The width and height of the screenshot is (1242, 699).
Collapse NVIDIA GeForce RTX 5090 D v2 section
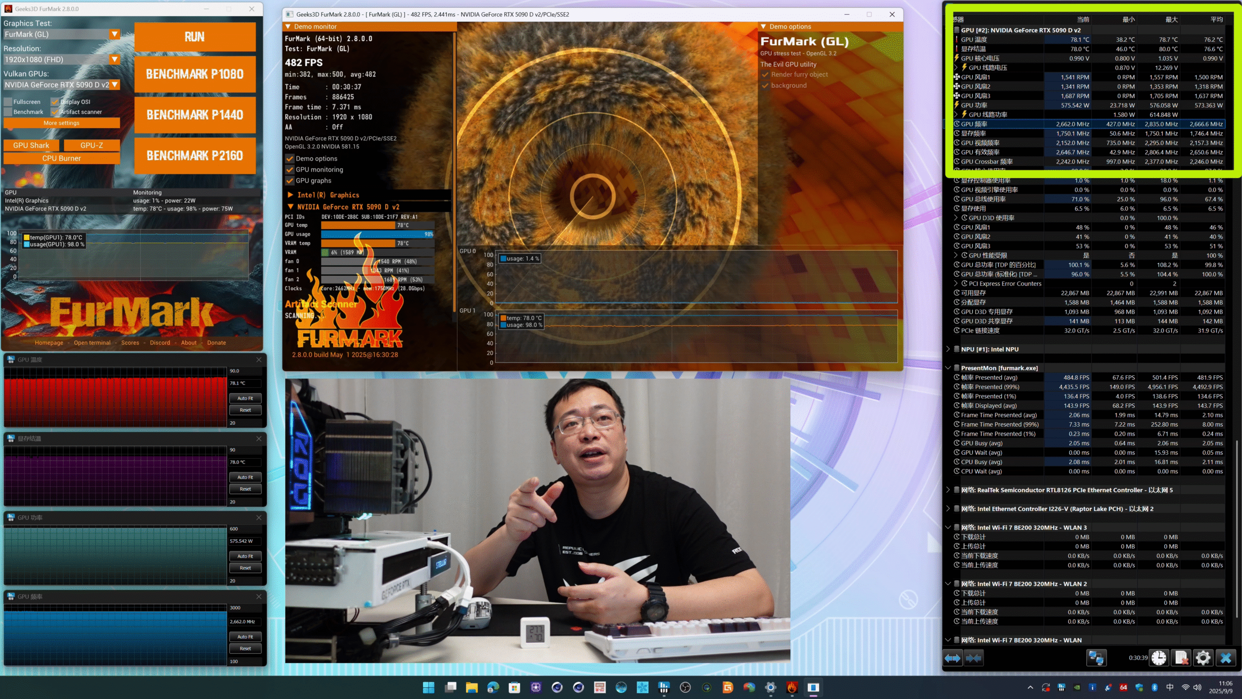pyautogui.click(x=290, y=207)
